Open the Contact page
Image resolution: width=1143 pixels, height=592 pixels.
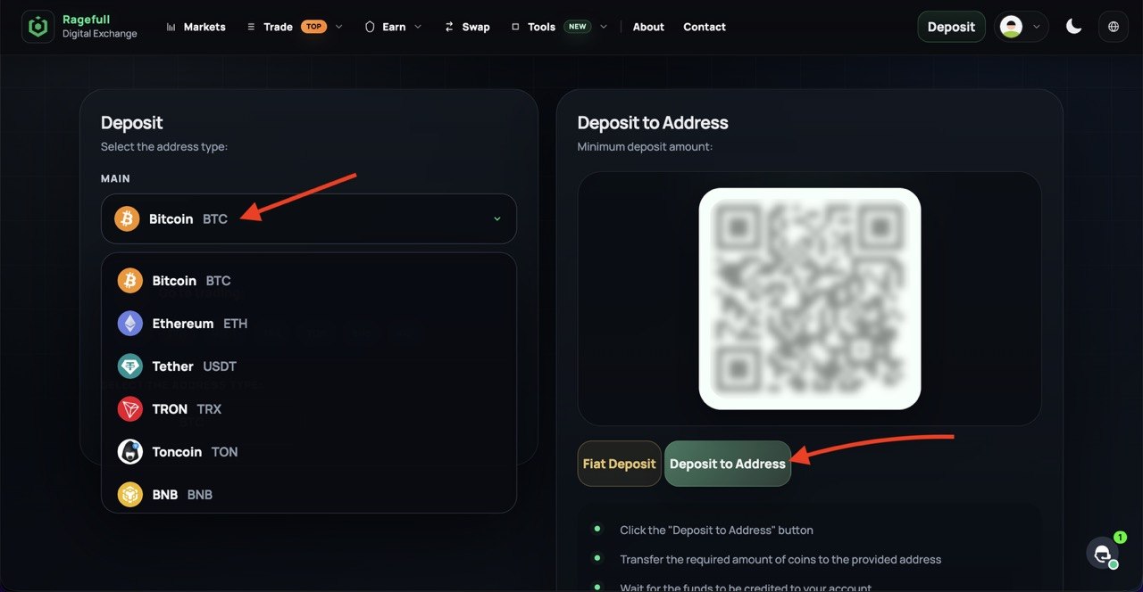pyautogui.click(x=705, y=27)
